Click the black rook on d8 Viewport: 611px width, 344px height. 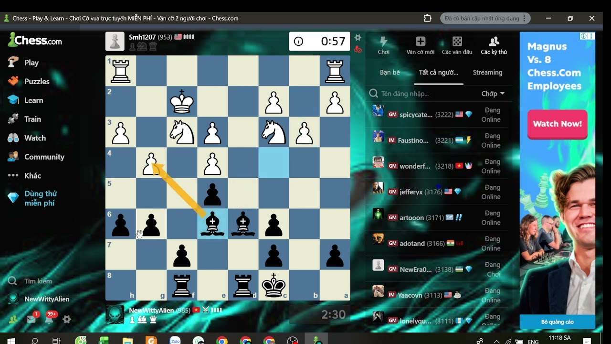coord(243,285)
